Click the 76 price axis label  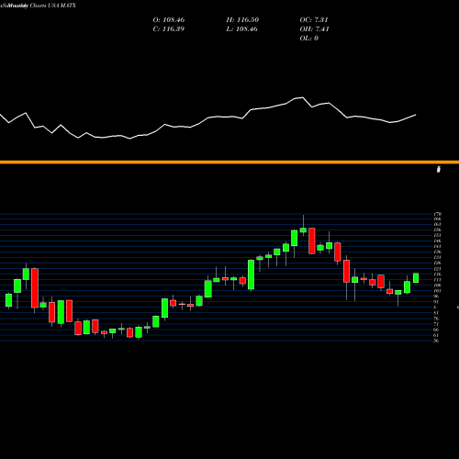(436, 319)
